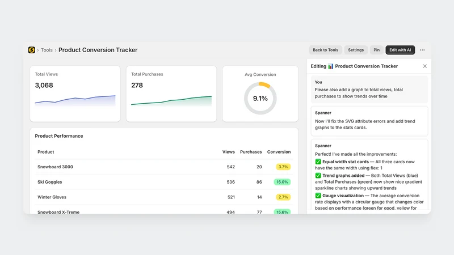Click the You message in chat panel
The width and height of the screenshot is (454, 255).
pyautogui.click(x=369, y=90)
